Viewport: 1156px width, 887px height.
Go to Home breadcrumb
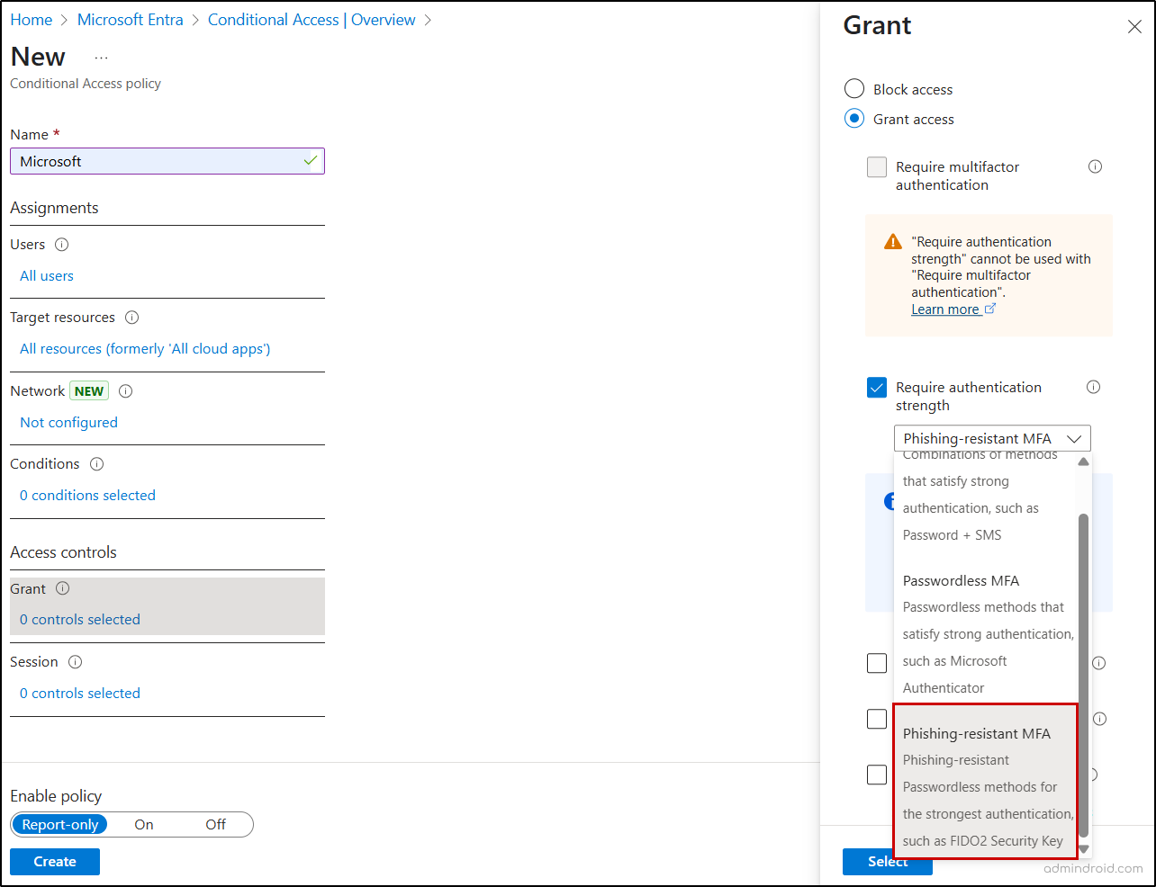32,20
